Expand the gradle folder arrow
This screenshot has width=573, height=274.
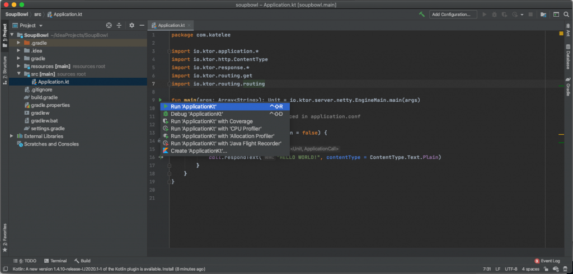[x=18, y=59]
